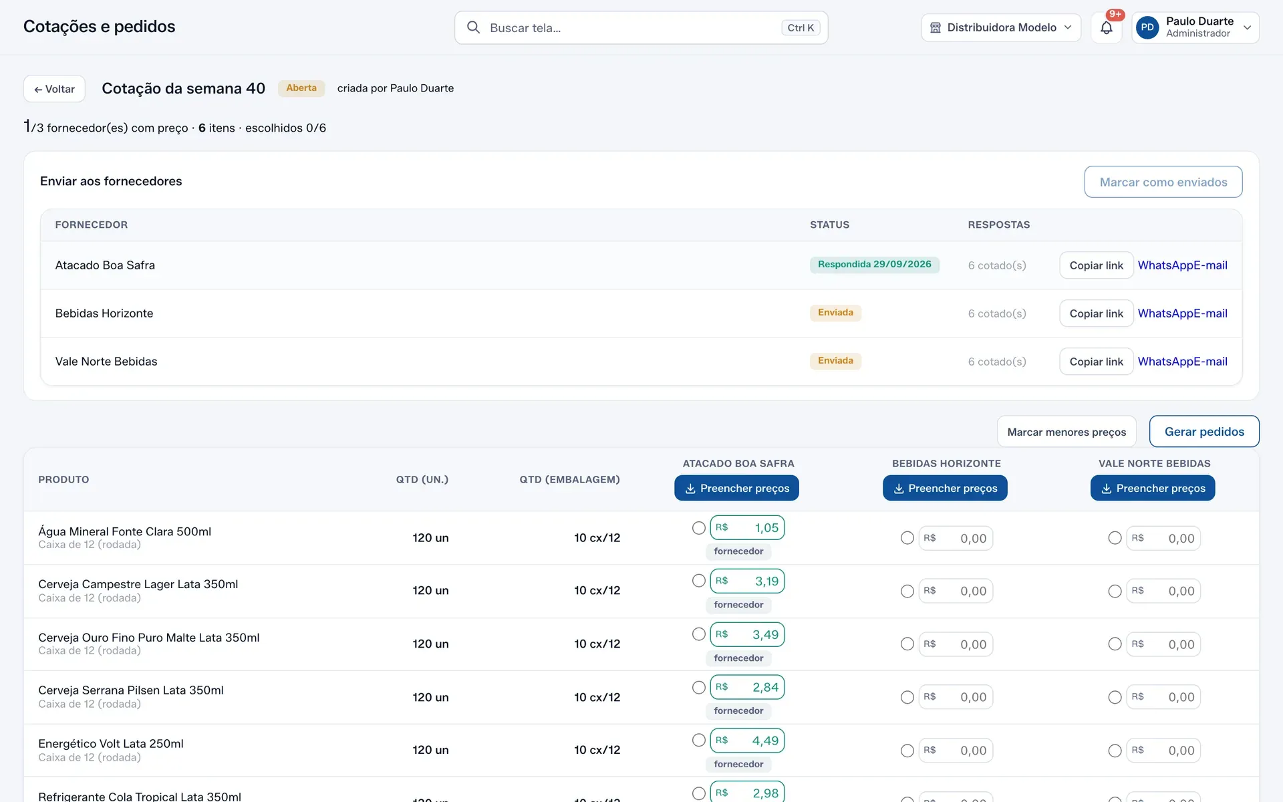
Task: Click the Aberta status badge
Action: tap(301, 88)
